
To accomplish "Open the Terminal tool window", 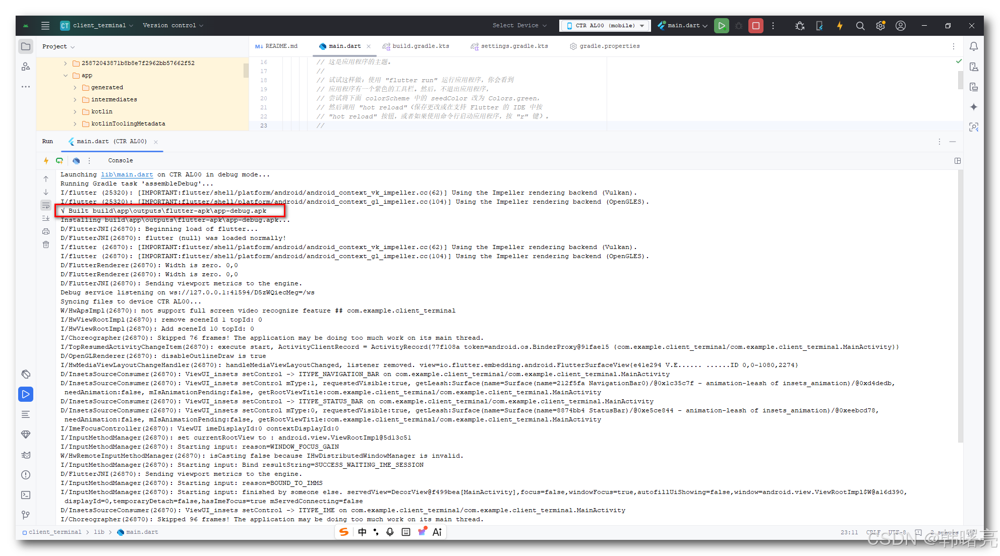I will [26, 495].
